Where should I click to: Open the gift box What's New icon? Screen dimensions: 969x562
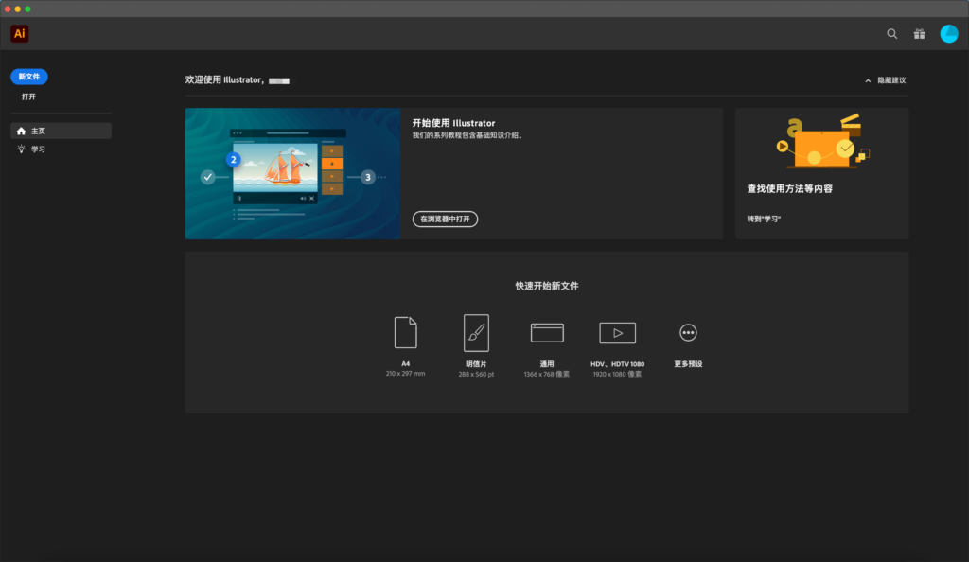click(x=920, y=34)
